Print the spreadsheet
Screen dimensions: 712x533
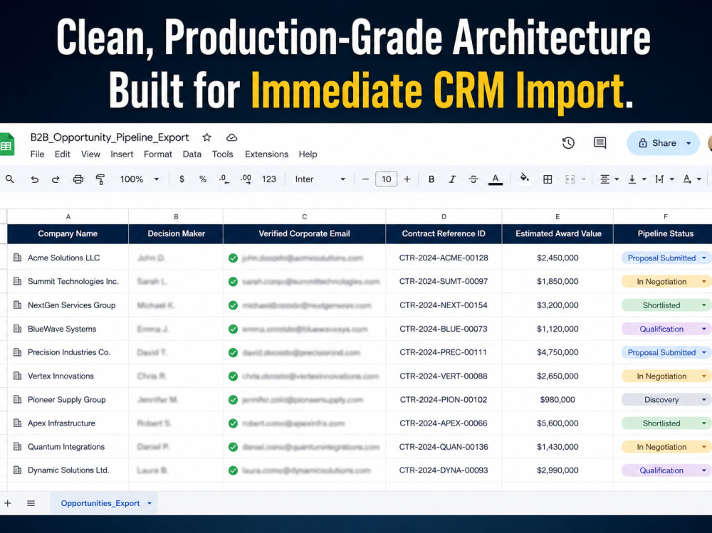click(78, 179)
